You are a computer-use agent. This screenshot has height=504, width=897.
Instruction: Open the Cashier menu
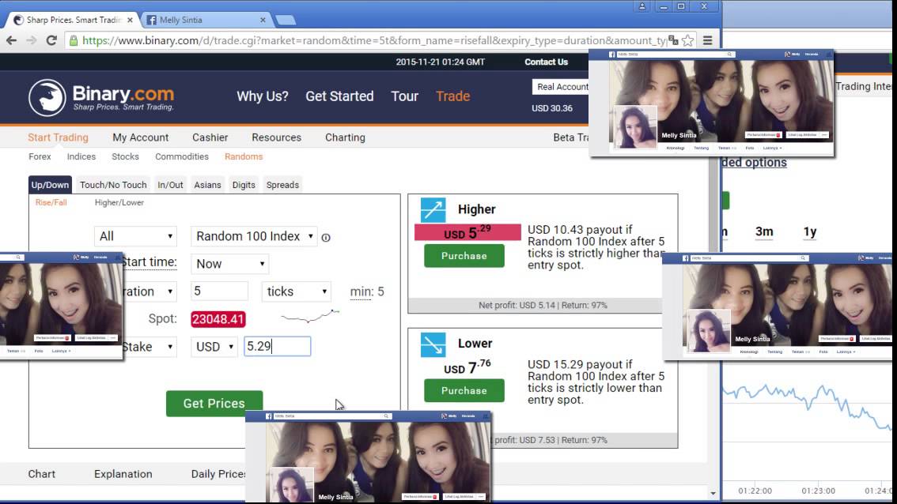tap(210, 137)
